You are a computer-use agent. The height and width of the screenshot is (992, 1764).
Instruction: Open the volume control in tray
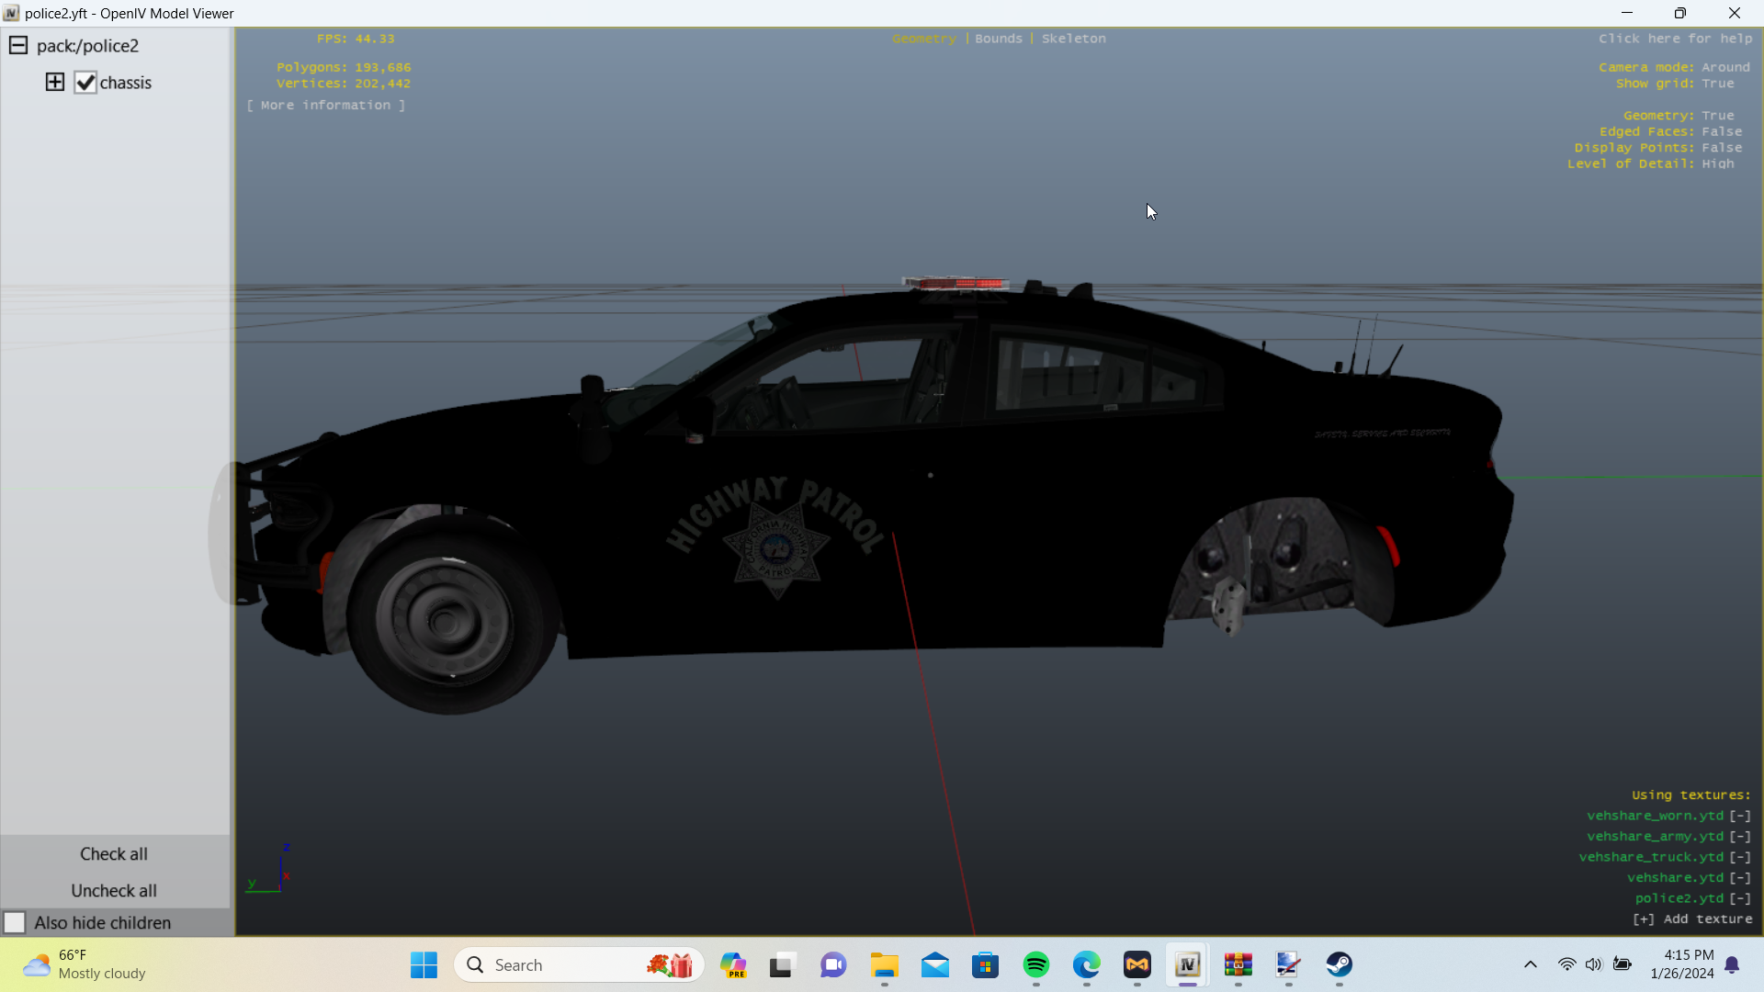(x=1594, y=964)
